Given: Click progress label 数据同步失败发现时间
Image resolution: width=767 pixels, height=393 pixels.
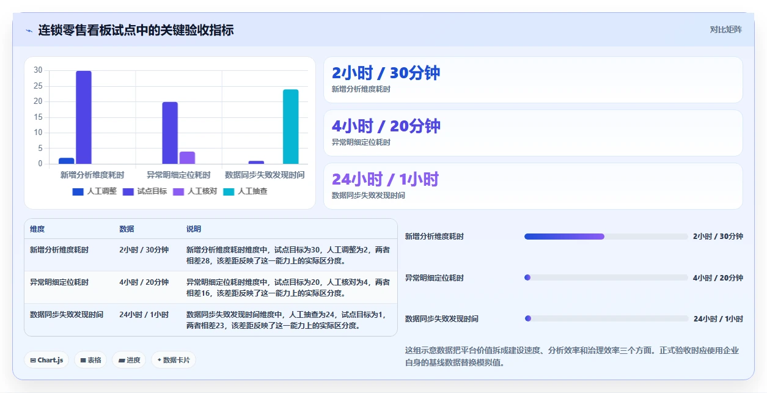Looking at the screenshot, I should coord(442,319).
